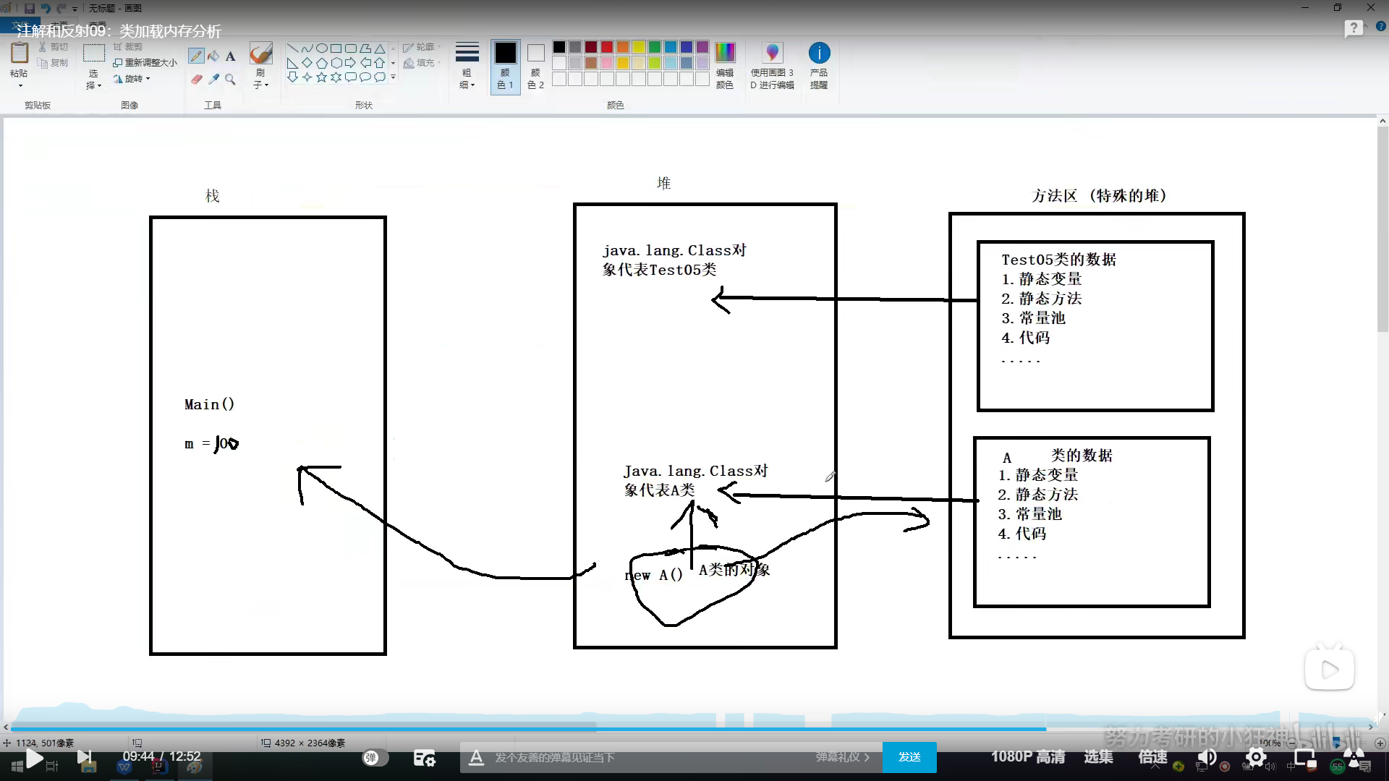Open the Rotate dropdown menu
Viewport: 1389px width, 781px height.
point(133,79)
